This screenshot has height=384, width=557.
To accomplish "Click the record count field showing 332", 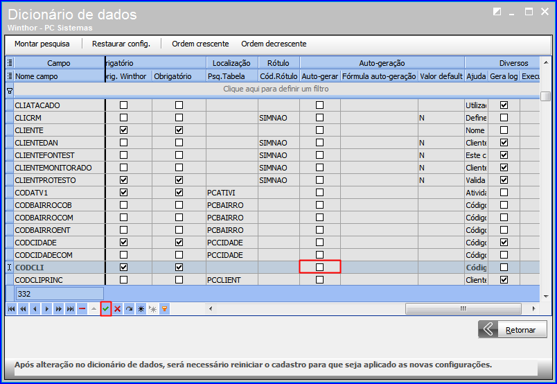I will [60, 294].
